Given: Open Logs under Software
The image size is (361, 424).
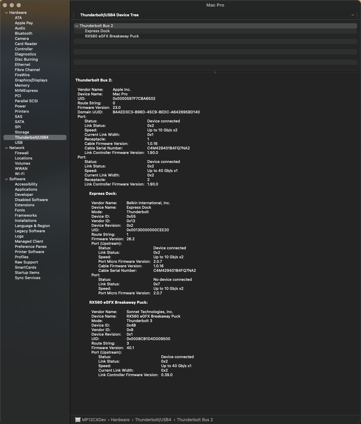Looking at the screenshot, I should pyautogui.click(x=19, y=236).
